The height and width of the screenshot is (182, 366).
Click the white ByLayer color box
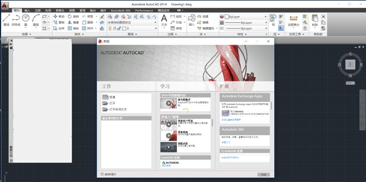227,17
